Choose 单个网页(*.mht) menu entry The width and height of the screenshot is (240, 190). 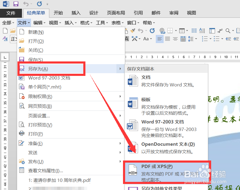click(71, 87)
